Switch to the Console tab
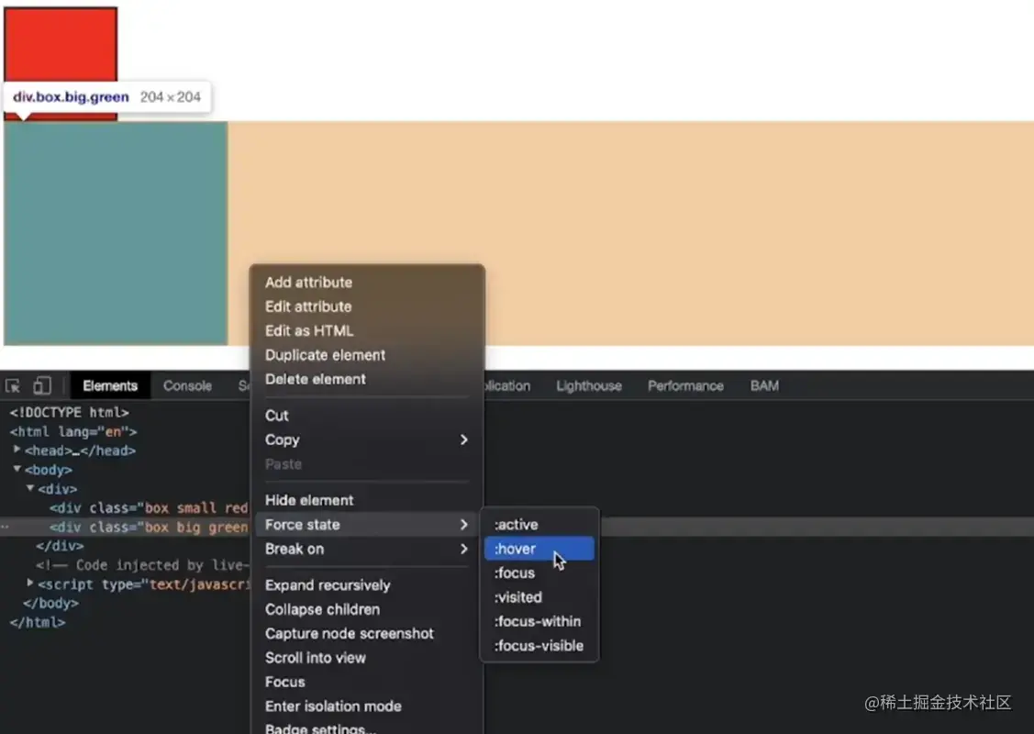Viewport: 1034px width, 734px height. [x=187, y=385]
